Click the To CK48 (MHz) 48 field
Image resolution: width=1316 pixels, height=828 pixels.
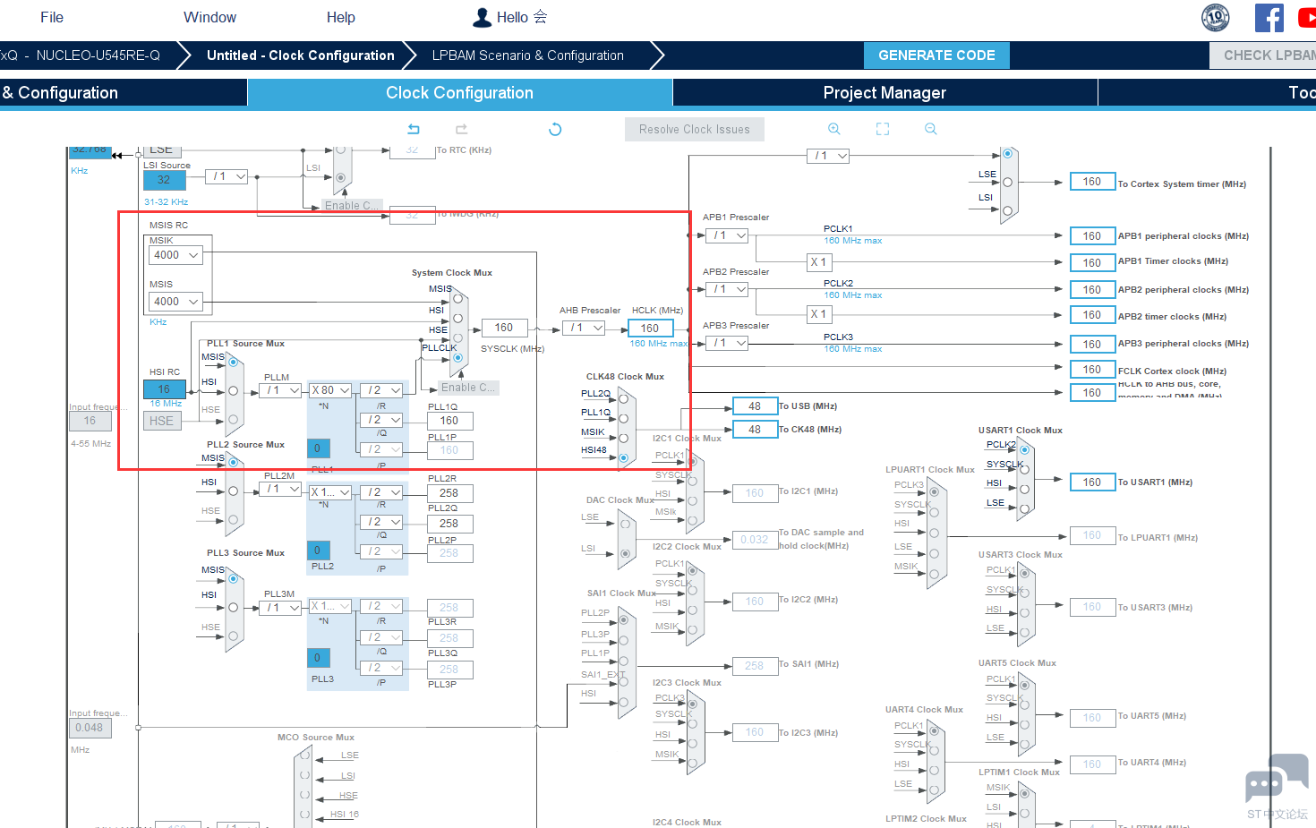coord(755,430)
